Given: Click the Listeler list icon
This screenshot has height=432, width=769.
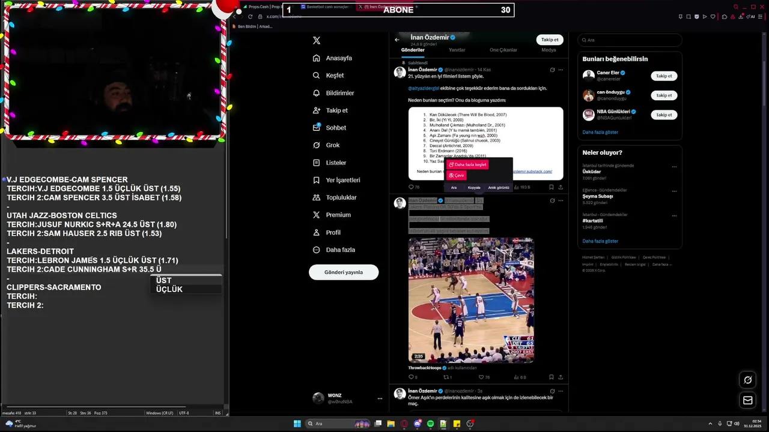Looking at the screenshot, I should tap(317, 163).
